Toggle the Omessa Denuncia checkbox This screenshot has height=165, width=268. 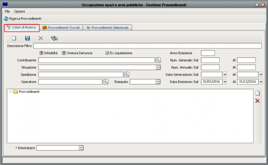click(x=64, y=53)
